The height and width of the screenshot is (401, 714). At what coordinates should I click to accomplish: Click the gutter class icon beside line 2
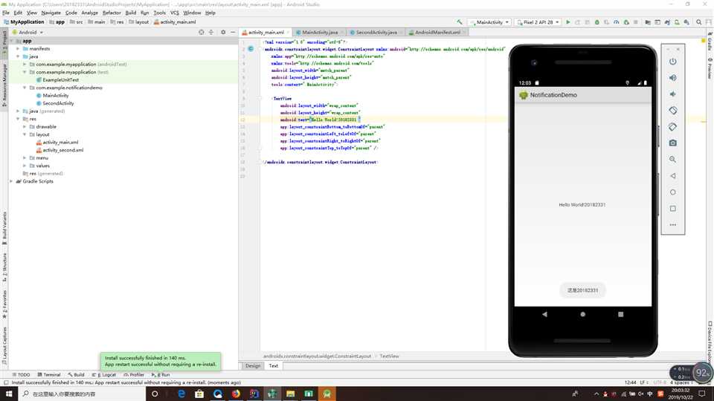(x=251, y=49)
